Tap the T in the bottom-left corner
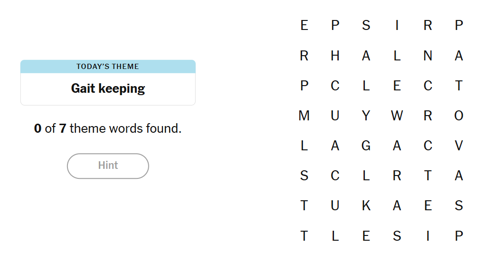486x274 pixels. (x=304, y=236)
